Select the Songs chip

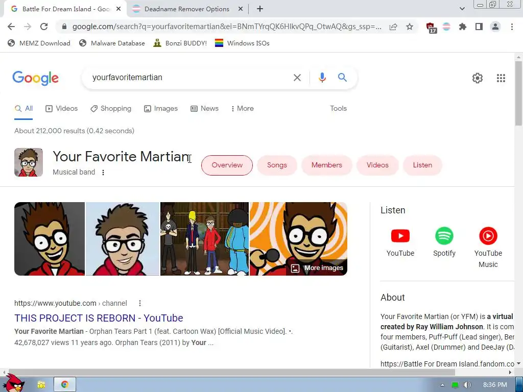[x=277, y=165]
